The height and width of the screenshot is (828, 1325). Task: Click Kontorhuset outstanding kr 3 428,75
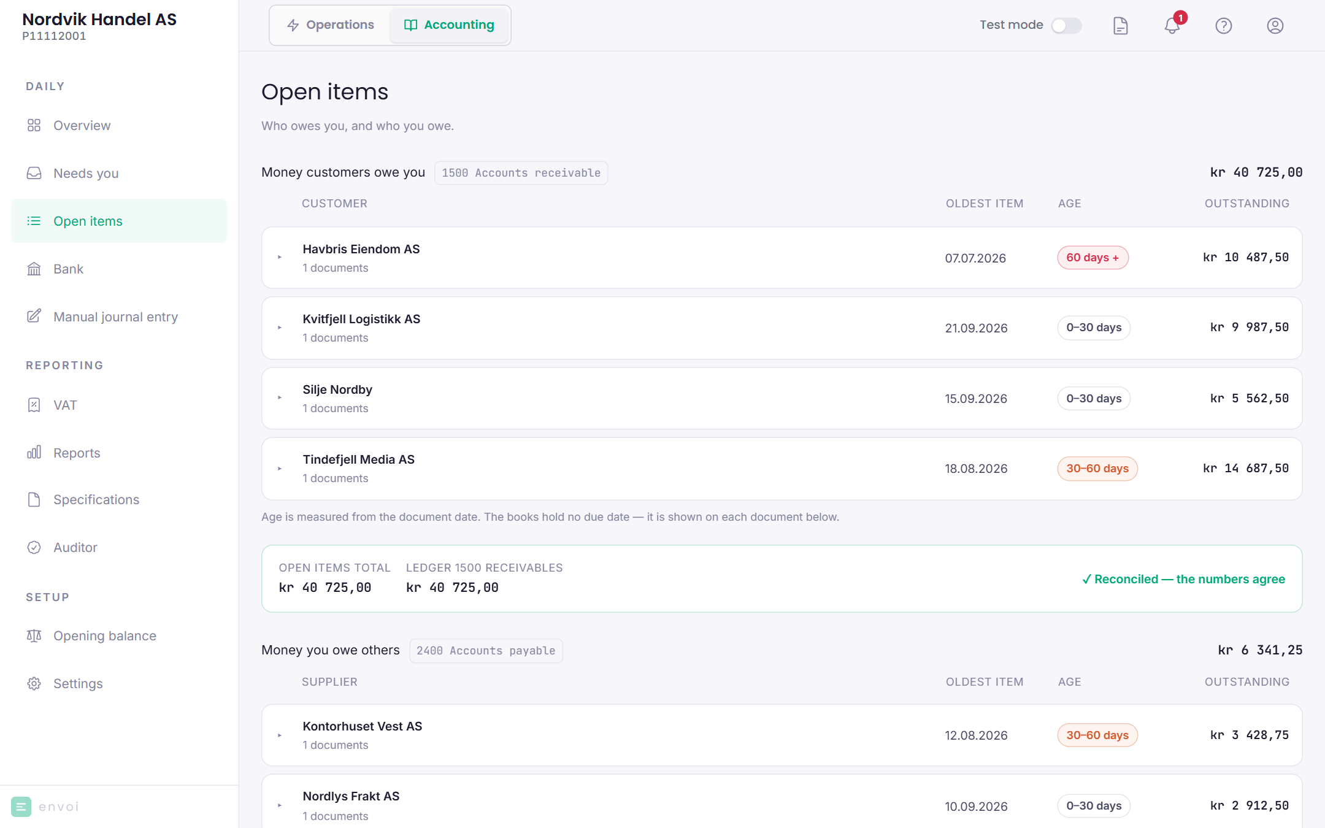[1249, 735]
